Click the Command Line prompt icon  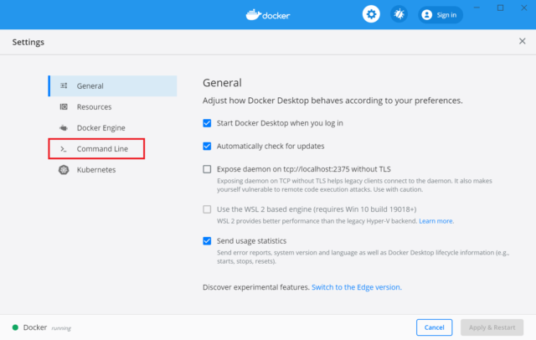click(x=64, y=148)
